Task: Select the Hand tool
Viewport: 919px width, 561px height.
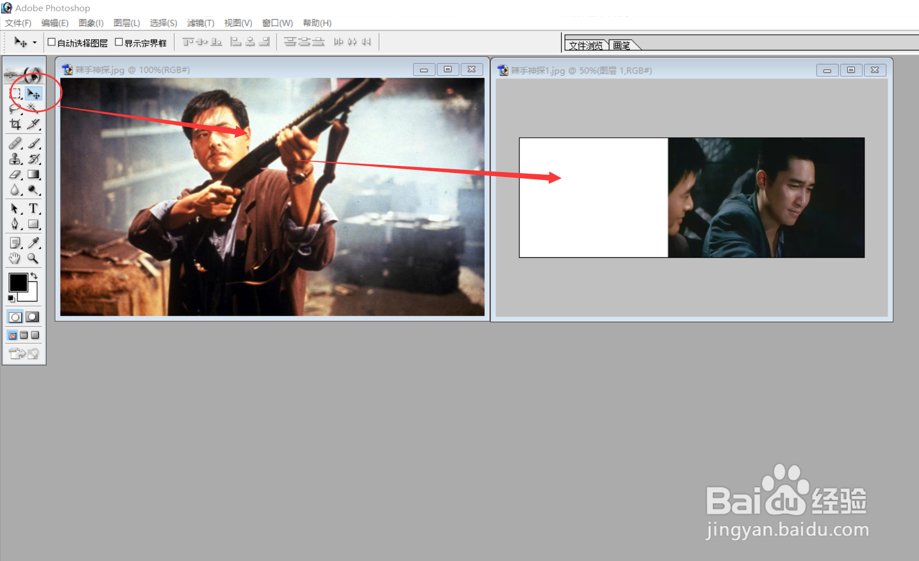Action: coord(16,258)
